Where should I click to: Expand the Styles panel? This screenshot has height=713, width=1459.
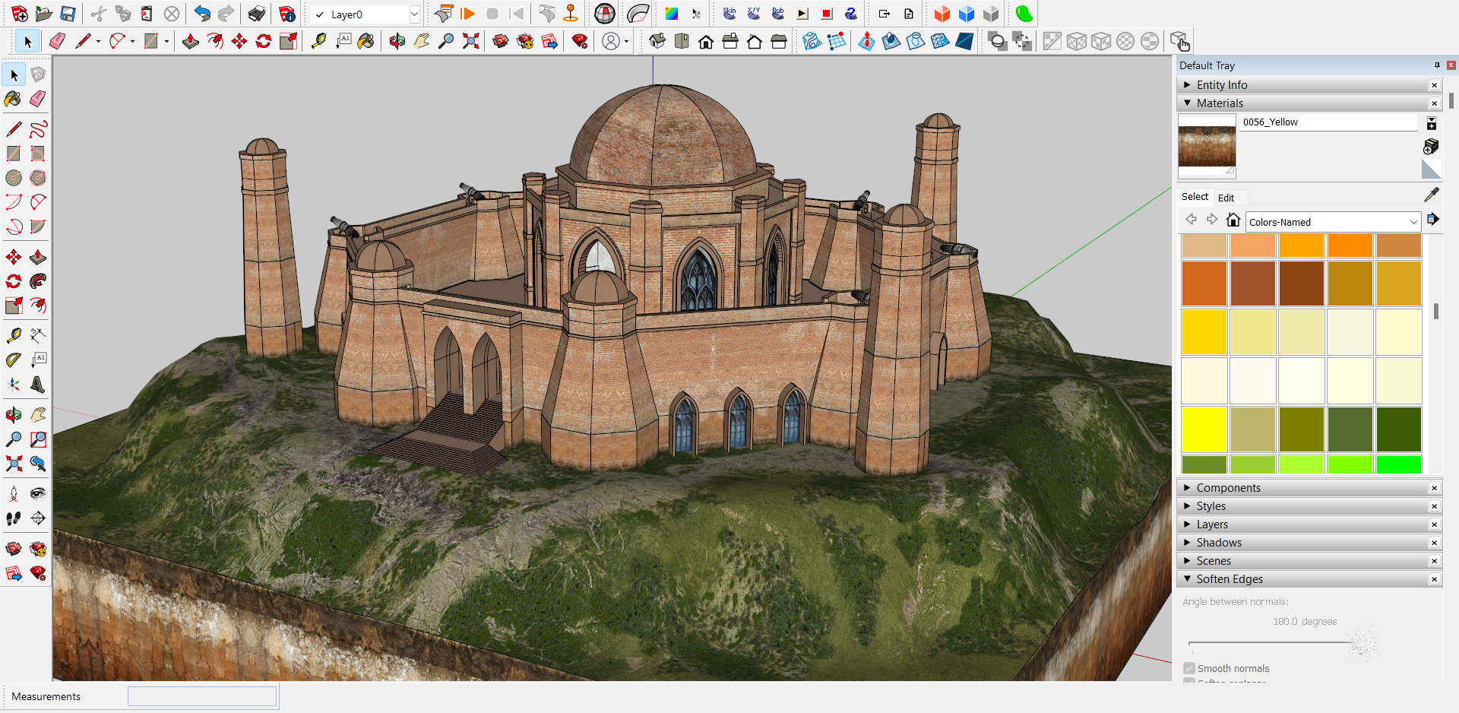1187,506
